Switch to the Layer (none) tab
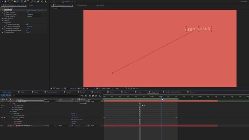 click(x=100, y=5)
